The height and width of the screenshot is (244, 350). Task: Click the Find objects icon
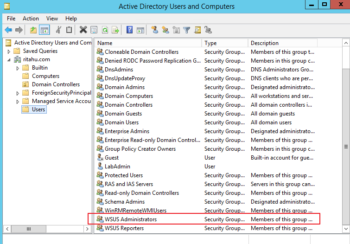pyautogui.click(x=197, y=30)
